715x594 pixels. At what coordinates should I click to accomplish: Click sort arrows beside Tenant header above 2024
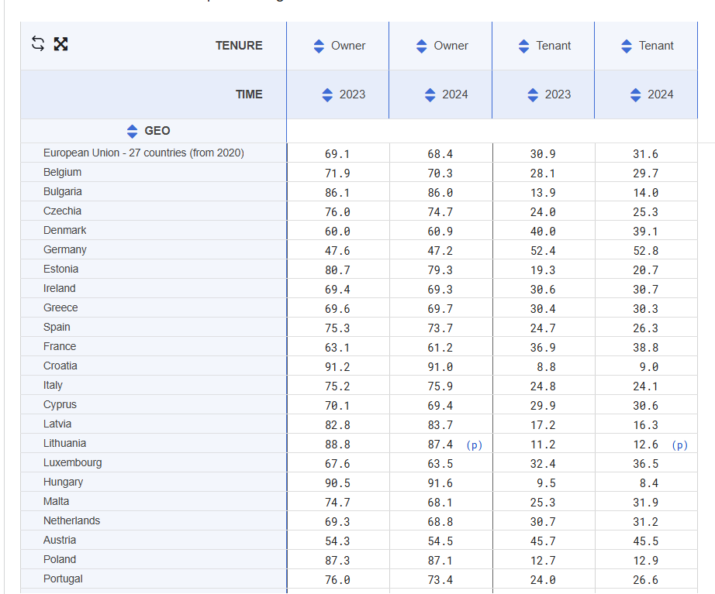coord(627,46)
